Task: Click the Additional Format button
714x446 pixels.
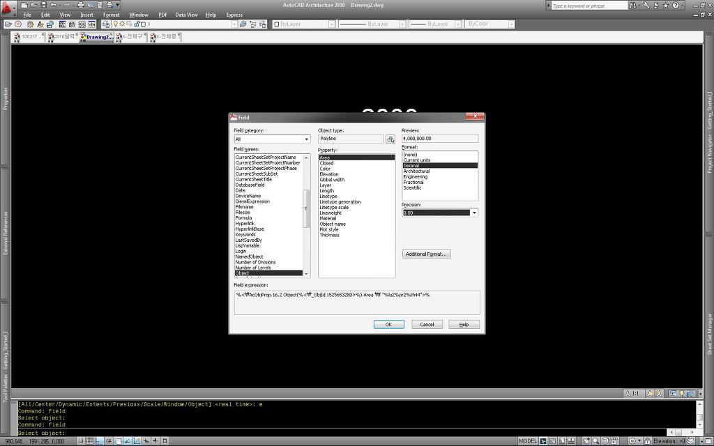Action: pyautogui.click(x=427, y=254)
